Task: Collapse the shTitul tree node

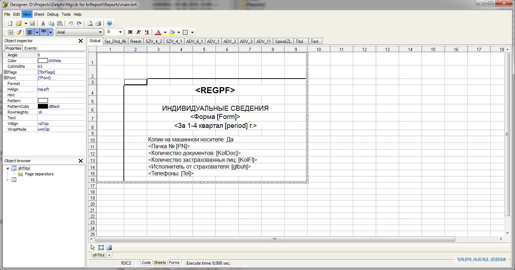Action: pos(8,168)
